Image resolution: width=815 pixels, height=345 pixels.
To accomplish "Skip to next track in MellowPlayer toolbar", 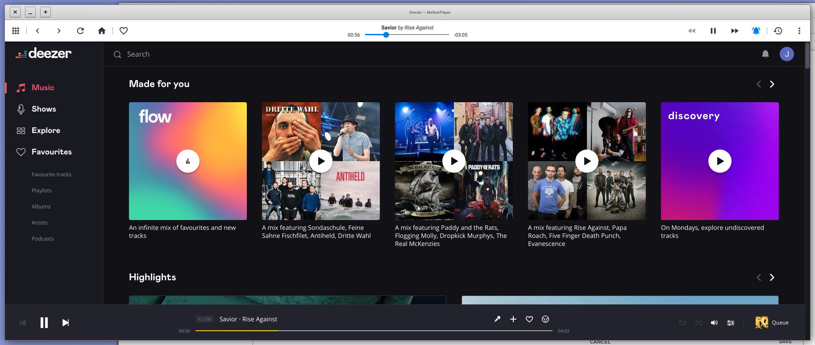I will click(x=735, y=31).
